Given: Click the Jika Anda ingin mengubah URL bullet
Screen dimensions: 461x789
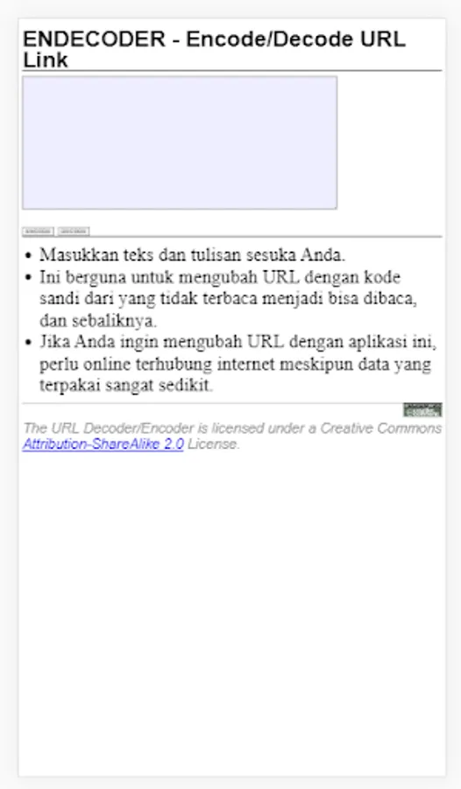Looking at the screenshot, I should point(238,342).
